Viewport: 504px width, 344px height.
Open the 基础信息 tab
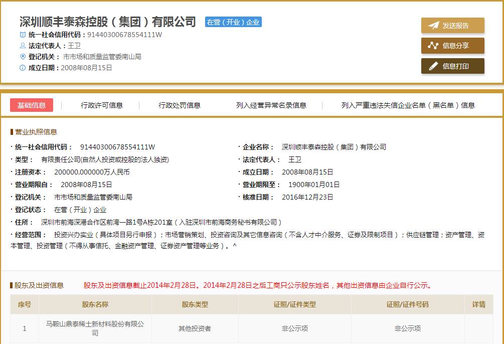click(x=32, y=105)
